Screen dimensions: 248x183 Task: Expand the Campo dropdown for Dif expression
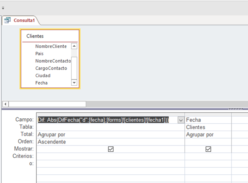pyautogui.click(x=181, y=120)
